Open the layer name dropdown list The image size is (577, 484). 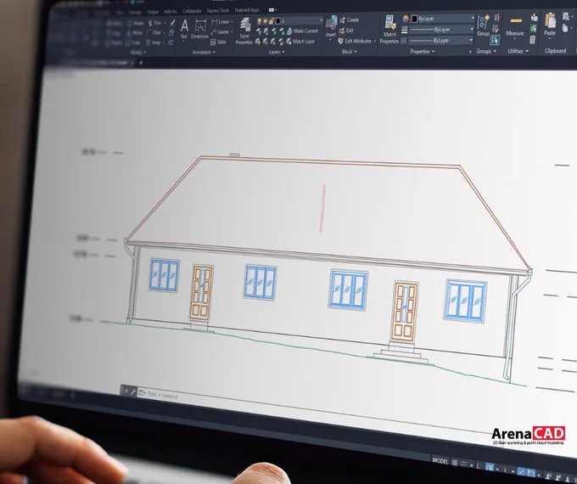point(321,20)
